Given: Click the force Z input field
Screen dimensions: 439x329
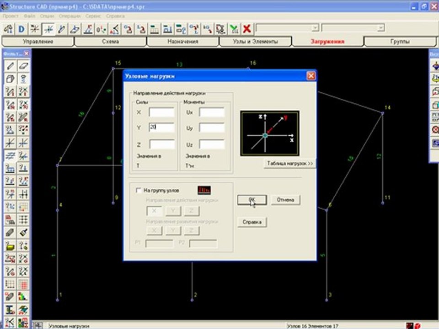Looking at the screenshot, I should tap(161, 144).
